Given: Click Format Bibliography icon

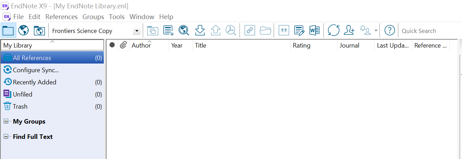Looking at the screenshot, I should tap(299, 31).
